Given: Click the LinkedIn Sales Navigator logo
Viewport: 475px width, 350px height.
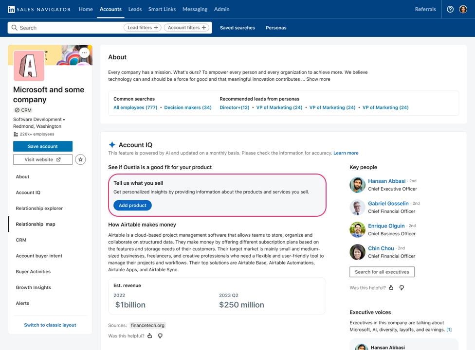Looking at the screenshot, I should [x=39, y=9].
